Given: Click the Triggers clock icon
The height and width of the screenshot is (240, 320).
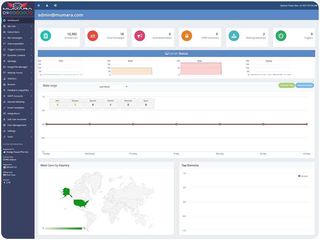Looking at the screenshot, I should tap(281, 35).
